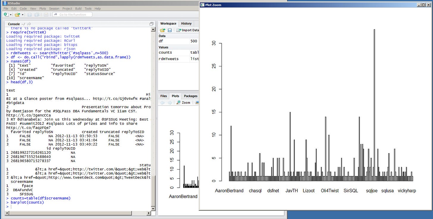
Task: Click the vertical console scrollbar thumb
Action: point(153,190)
